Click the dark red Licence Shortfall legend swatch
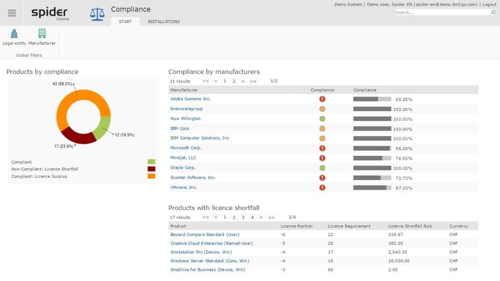This screenshot has height=281, width=500. pyautogui.click(x=151, y=169)
